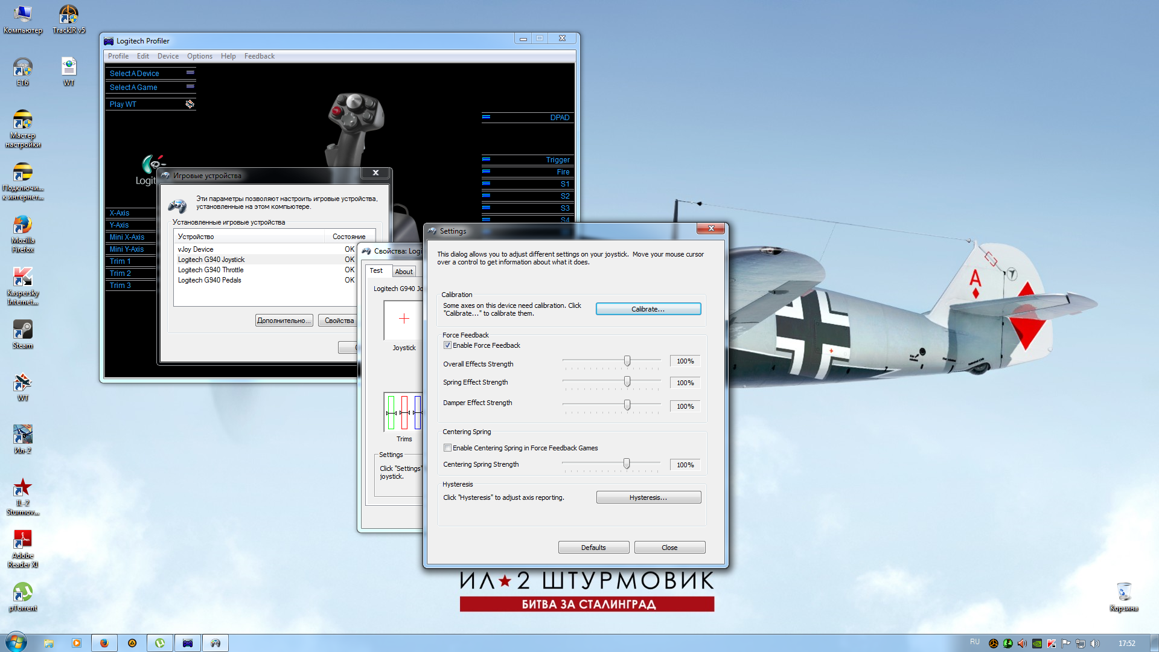The image size is (1159, 652).
Task: Click the Mini Y-Axis entry in the Profiler
Action: click(x=130, y=249)
